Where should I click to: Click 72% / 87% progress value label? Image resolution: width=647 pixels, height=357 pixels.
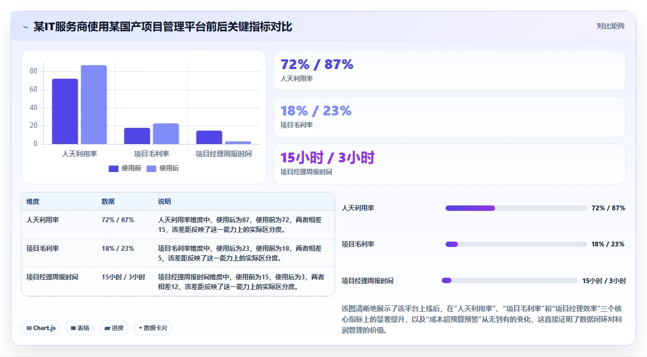coord(608,208)
